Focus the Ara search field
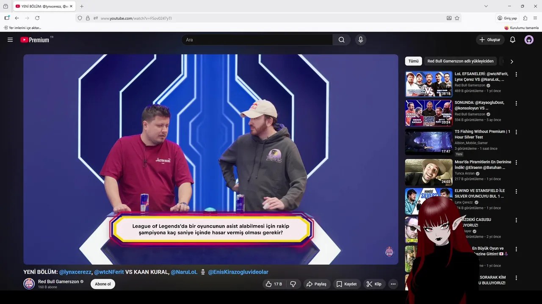The image size is (542, 304). point(257,40)
